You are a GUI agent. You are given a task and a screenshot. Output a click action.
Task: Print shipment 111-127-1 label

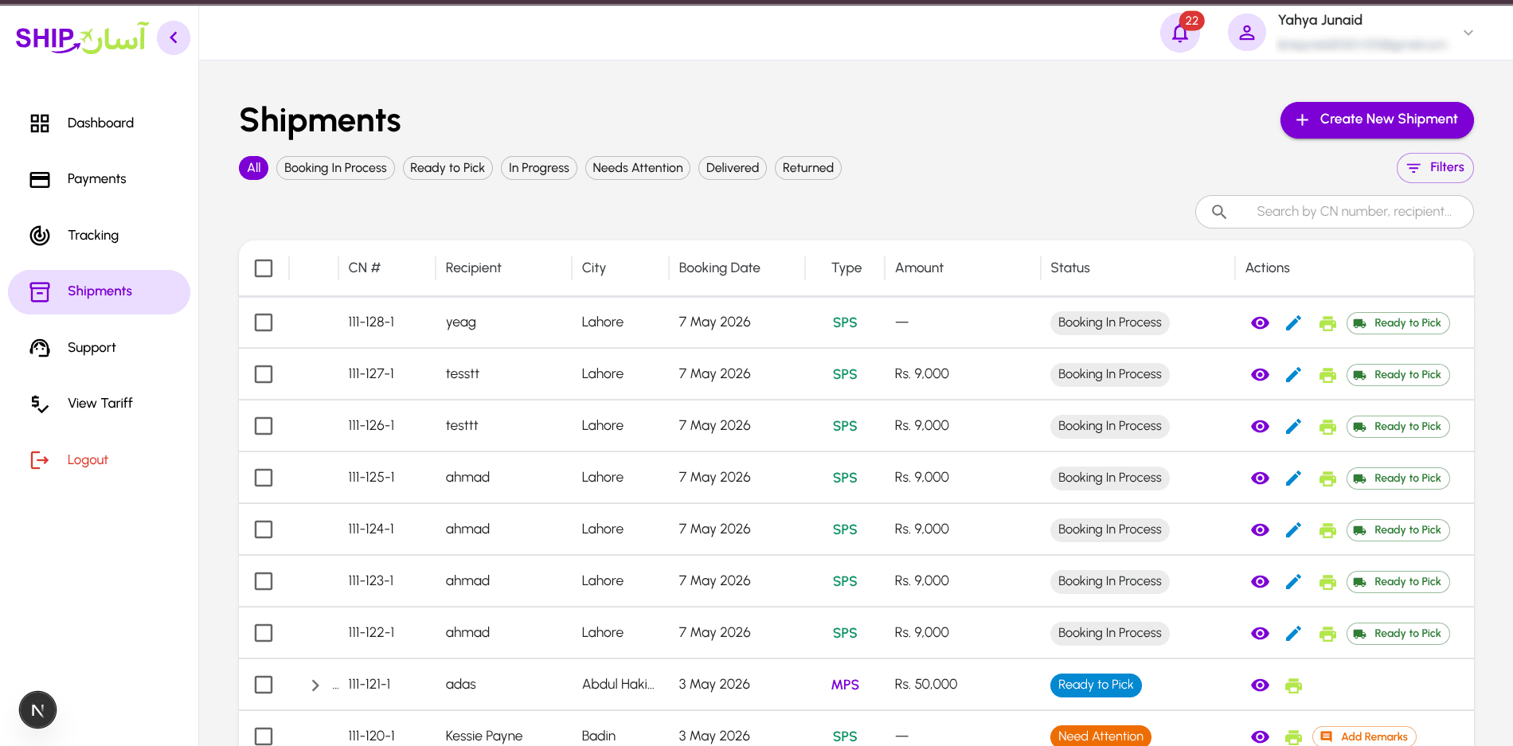(1327, 375)
